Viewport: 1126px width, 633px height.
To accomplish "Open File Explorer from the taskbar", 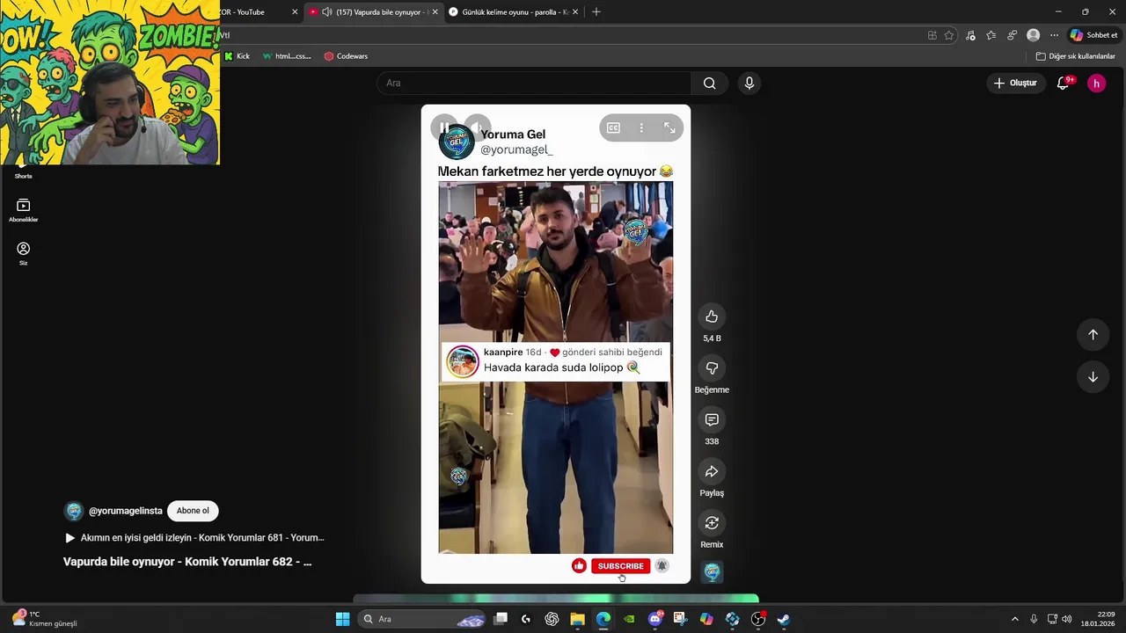I will (577, 619).
